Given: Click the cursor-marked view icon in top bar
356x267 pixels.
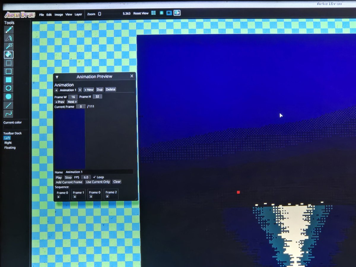Looking at the screenshot, I should (177, 13).
